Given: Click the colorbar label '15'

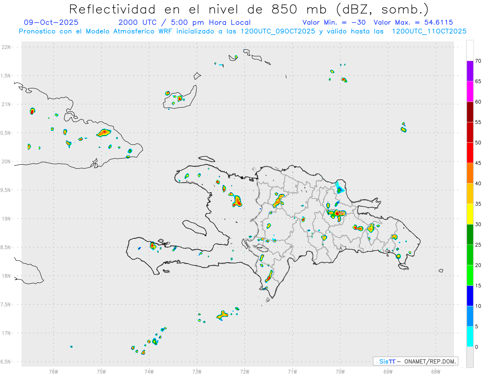Looking at the screenshot, I should 478,285.
